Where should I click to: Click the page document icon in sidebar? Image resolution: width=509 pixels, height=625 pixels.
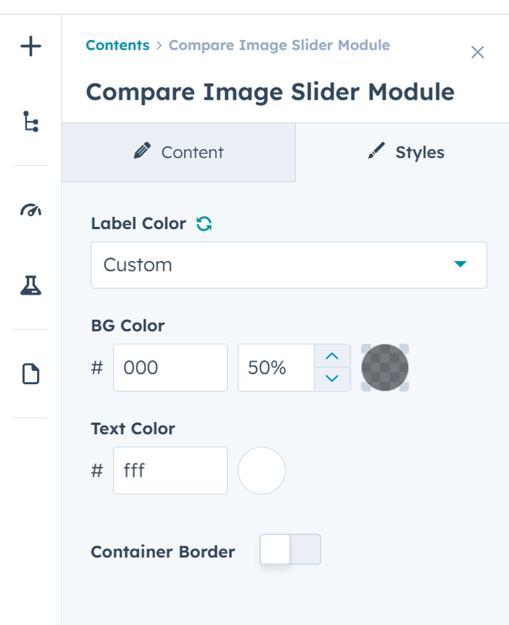pos(31,374)
